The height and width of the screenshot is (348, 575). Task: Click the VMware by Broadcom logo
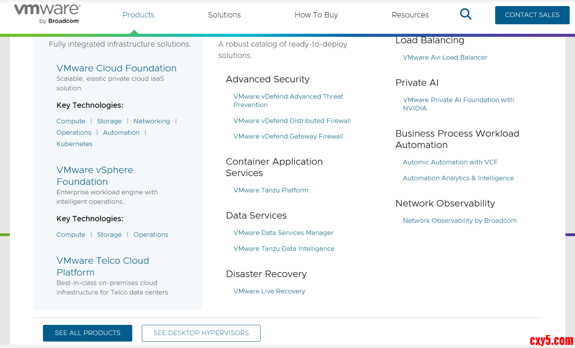click(x=47, y=14)
